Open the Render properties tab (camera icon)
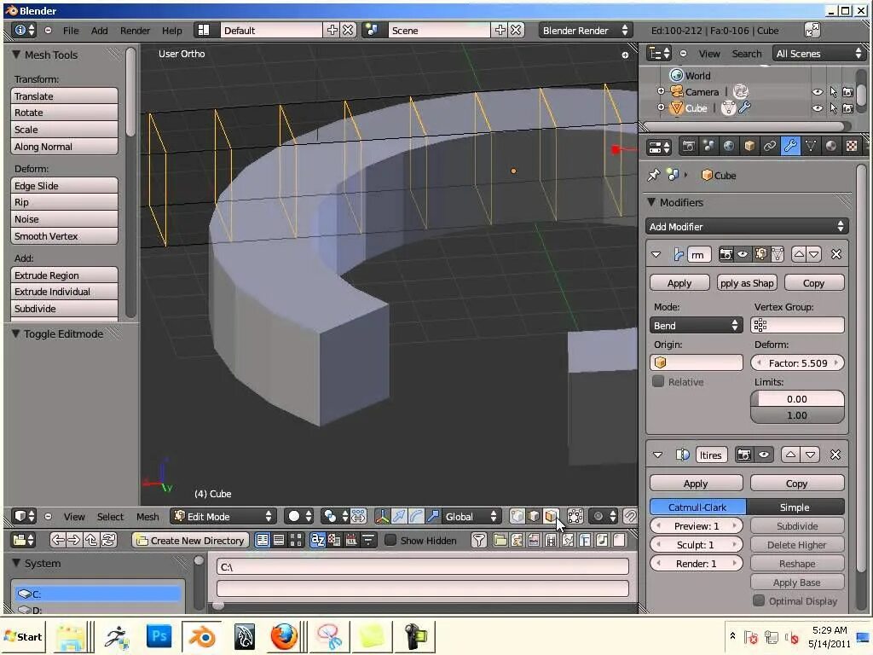 coord(687,147)
